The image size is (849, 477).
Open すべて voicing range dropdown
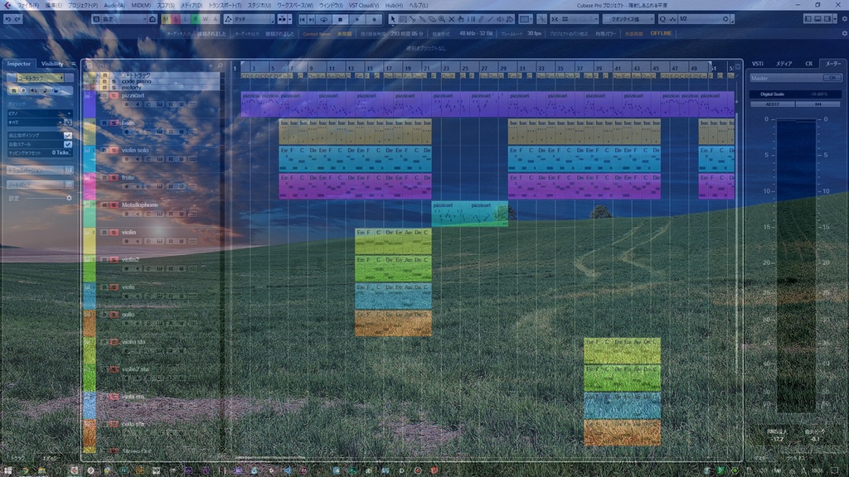tap(35, 123)
